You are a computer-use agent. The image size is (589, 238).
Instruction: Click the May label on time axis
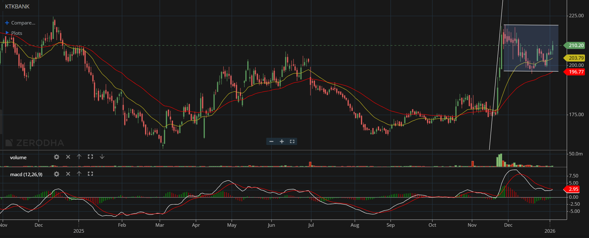[232, 225]
